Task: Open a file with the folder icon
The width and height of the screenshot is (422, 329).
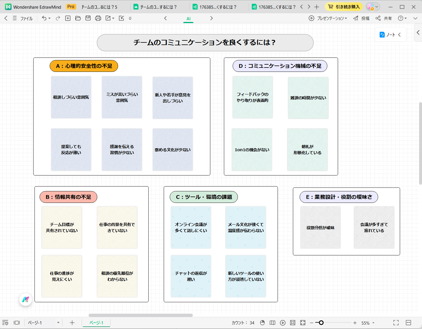Action: (78, 18)
